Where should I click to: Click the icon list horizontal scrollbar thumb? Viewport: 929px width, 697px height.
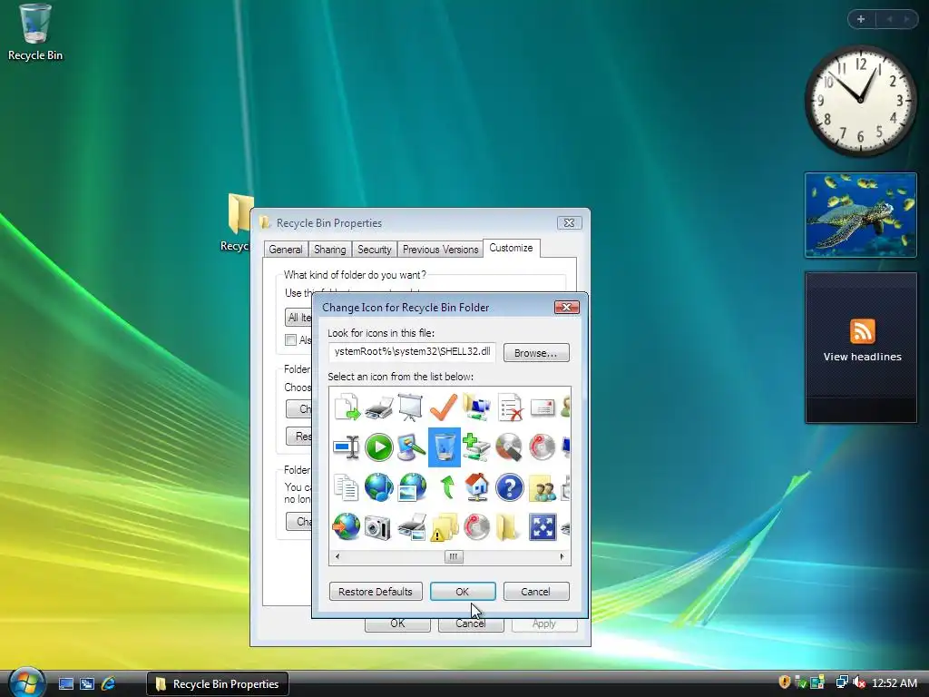click(454, 556)
